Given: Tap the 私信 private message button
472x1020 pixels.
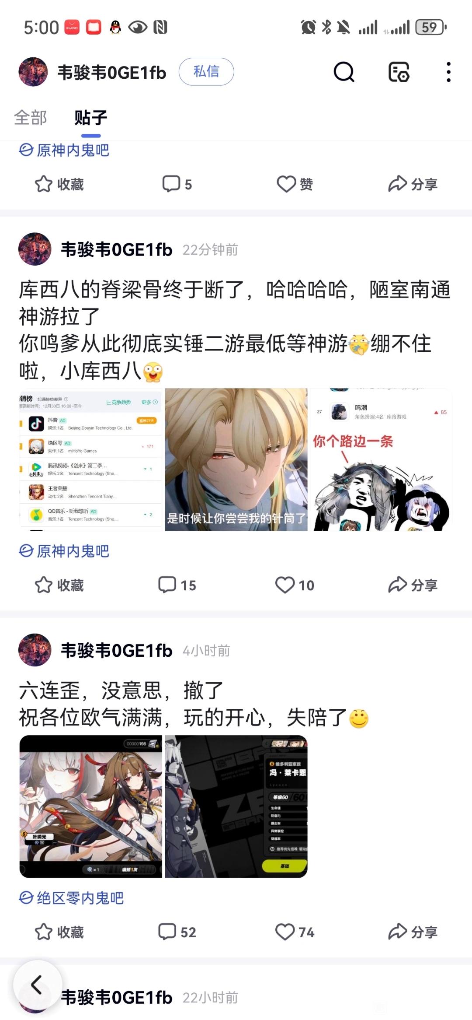Looking at the screenshot, I should pyautogui.click(x=206, y=72).
